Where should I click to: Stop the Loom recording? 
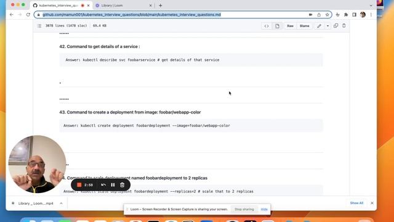pos(79,185)
